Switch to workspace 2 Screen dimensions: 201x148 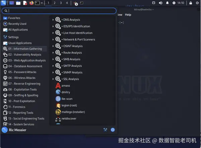point(55,3)
